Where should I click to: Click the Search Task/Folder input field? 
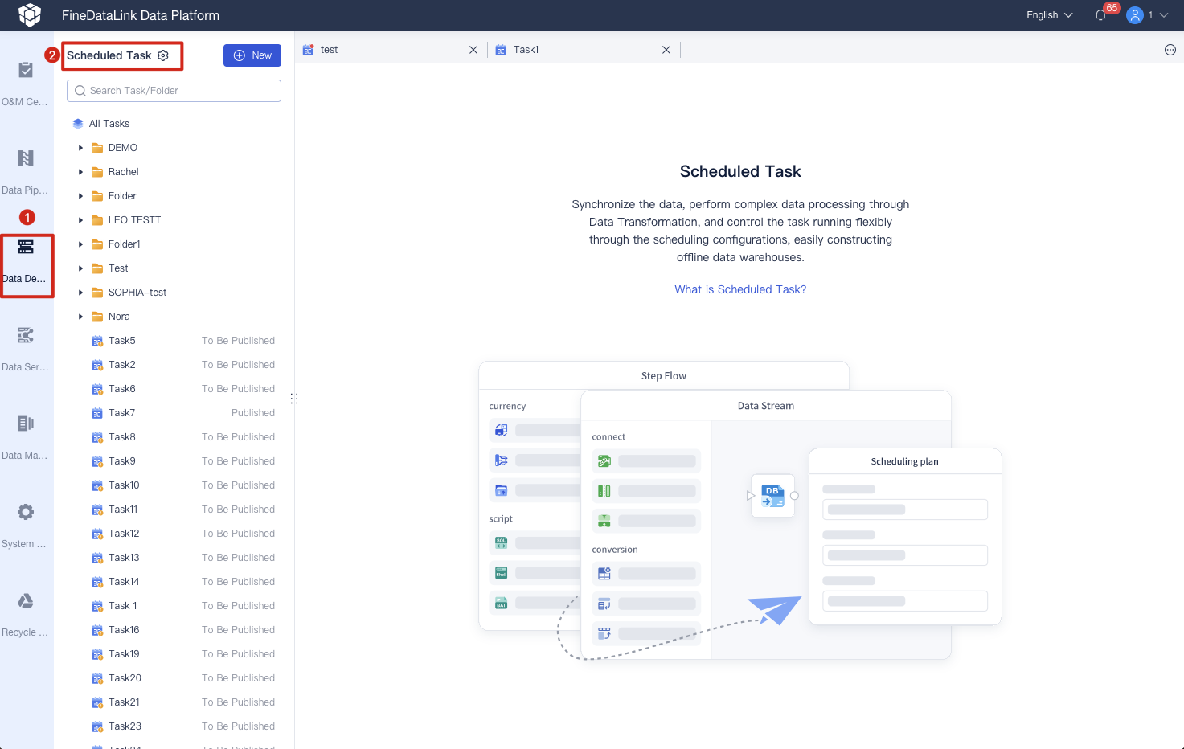(174, 91)
